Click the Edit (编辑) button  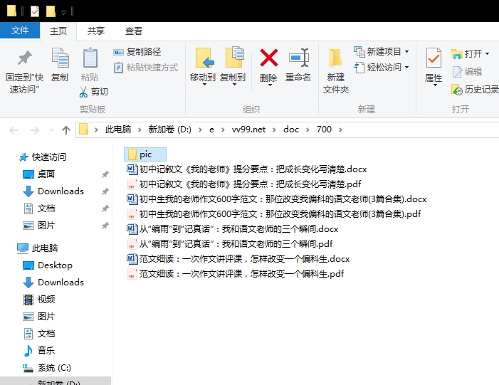[467, 72]
